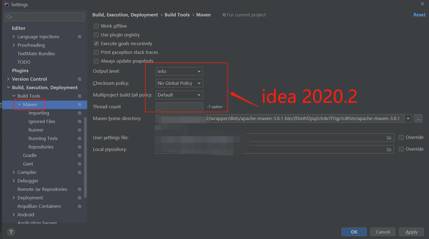This screenshot has width=429, height=239.
Task: Open the Maven home directory dropdown arrow
Action: (x=408, y=118)
